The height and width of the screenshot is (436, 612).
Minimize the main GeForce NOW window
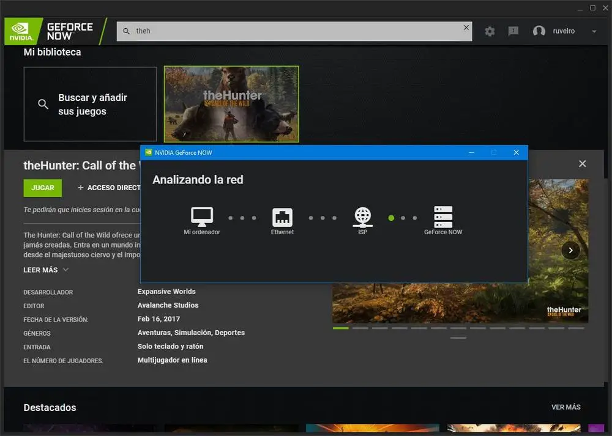[x=580, y=9]
